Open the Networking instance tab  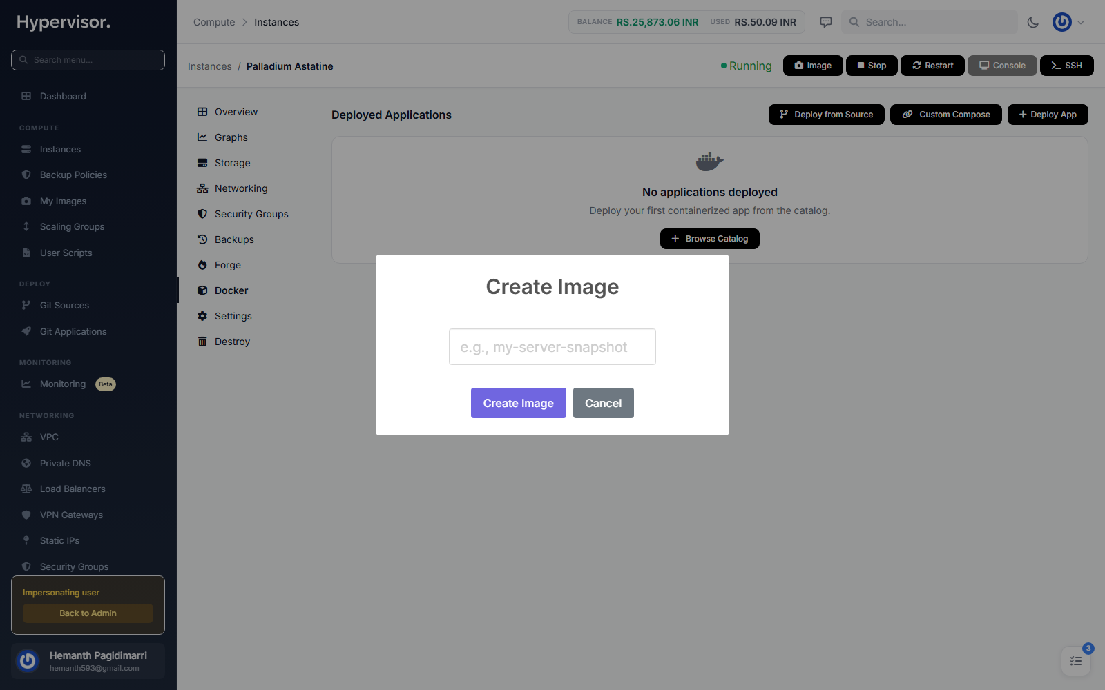click(241, 188)
